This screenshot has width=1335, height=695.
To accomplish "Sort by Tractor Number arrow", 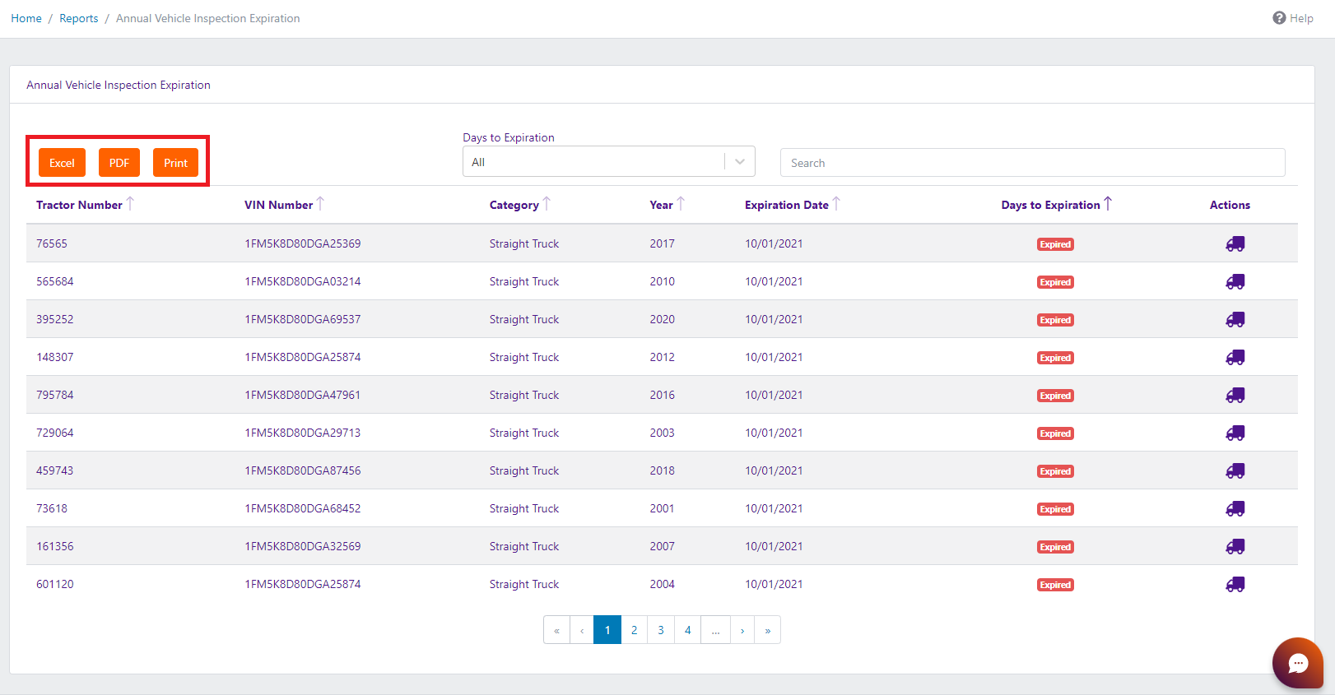I will tap(130, 204).
